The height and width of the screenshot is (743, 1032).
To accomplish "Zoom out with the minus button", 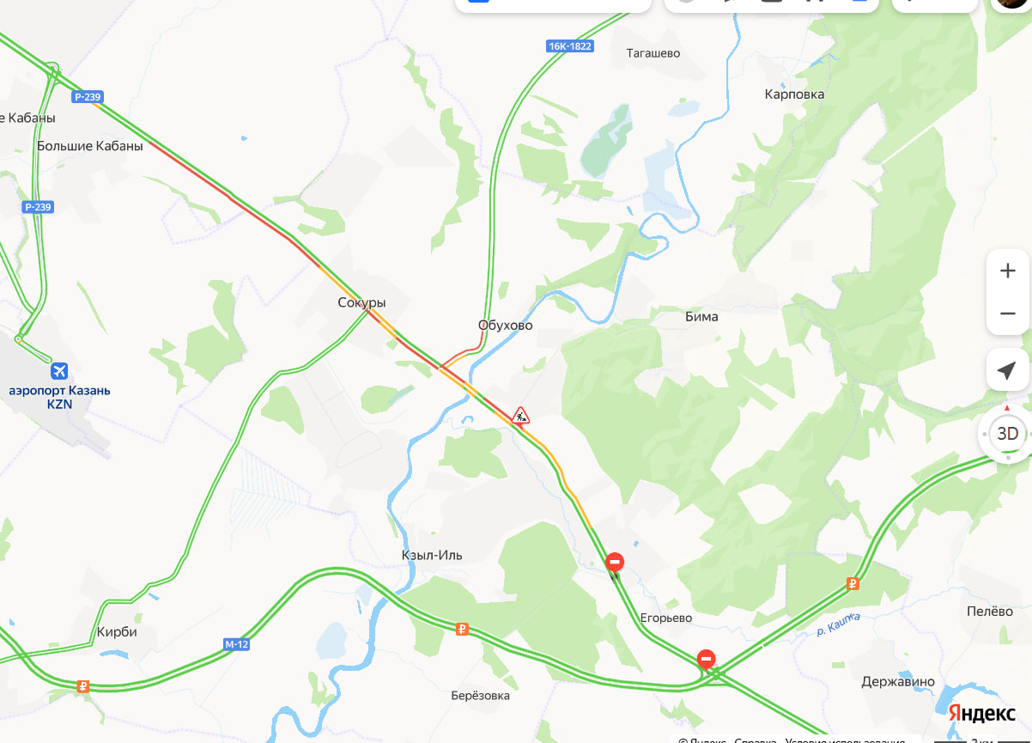I will (x=1007, y=314).
